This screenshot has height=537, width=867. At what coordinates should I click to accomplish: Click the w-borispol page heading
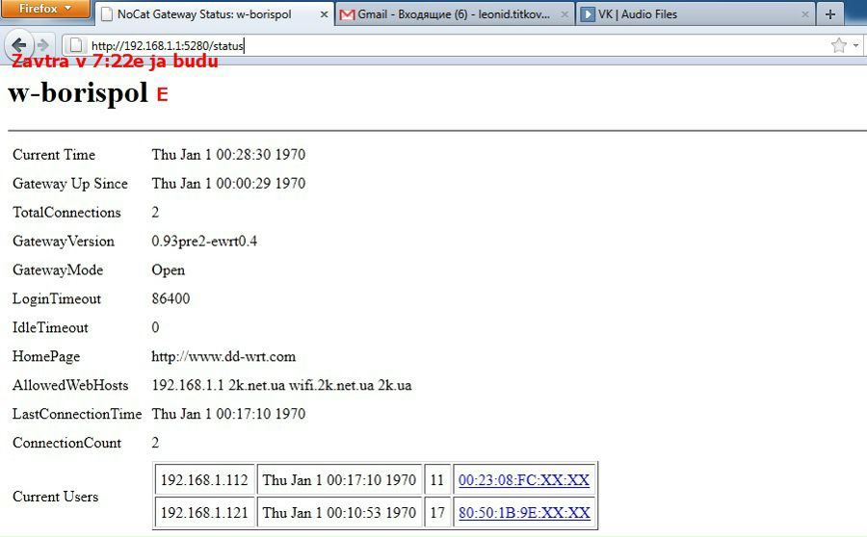coord(78,93)
